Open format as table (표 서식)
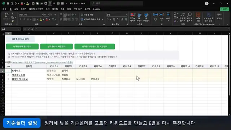The height and width of the screenshot is (130, 231). pos(139,17)
